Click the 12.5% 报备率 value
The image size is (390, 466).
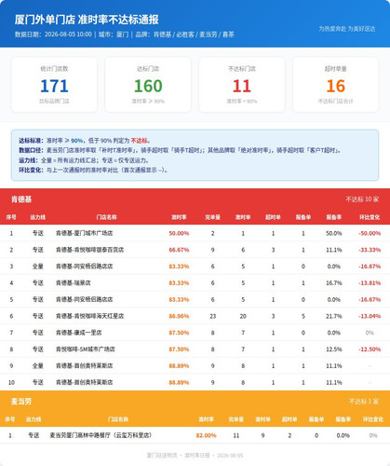point(334,349)
